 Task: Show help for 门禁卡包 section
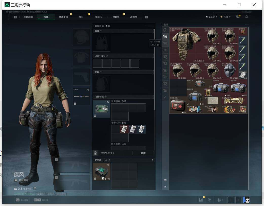click(106, 97)
